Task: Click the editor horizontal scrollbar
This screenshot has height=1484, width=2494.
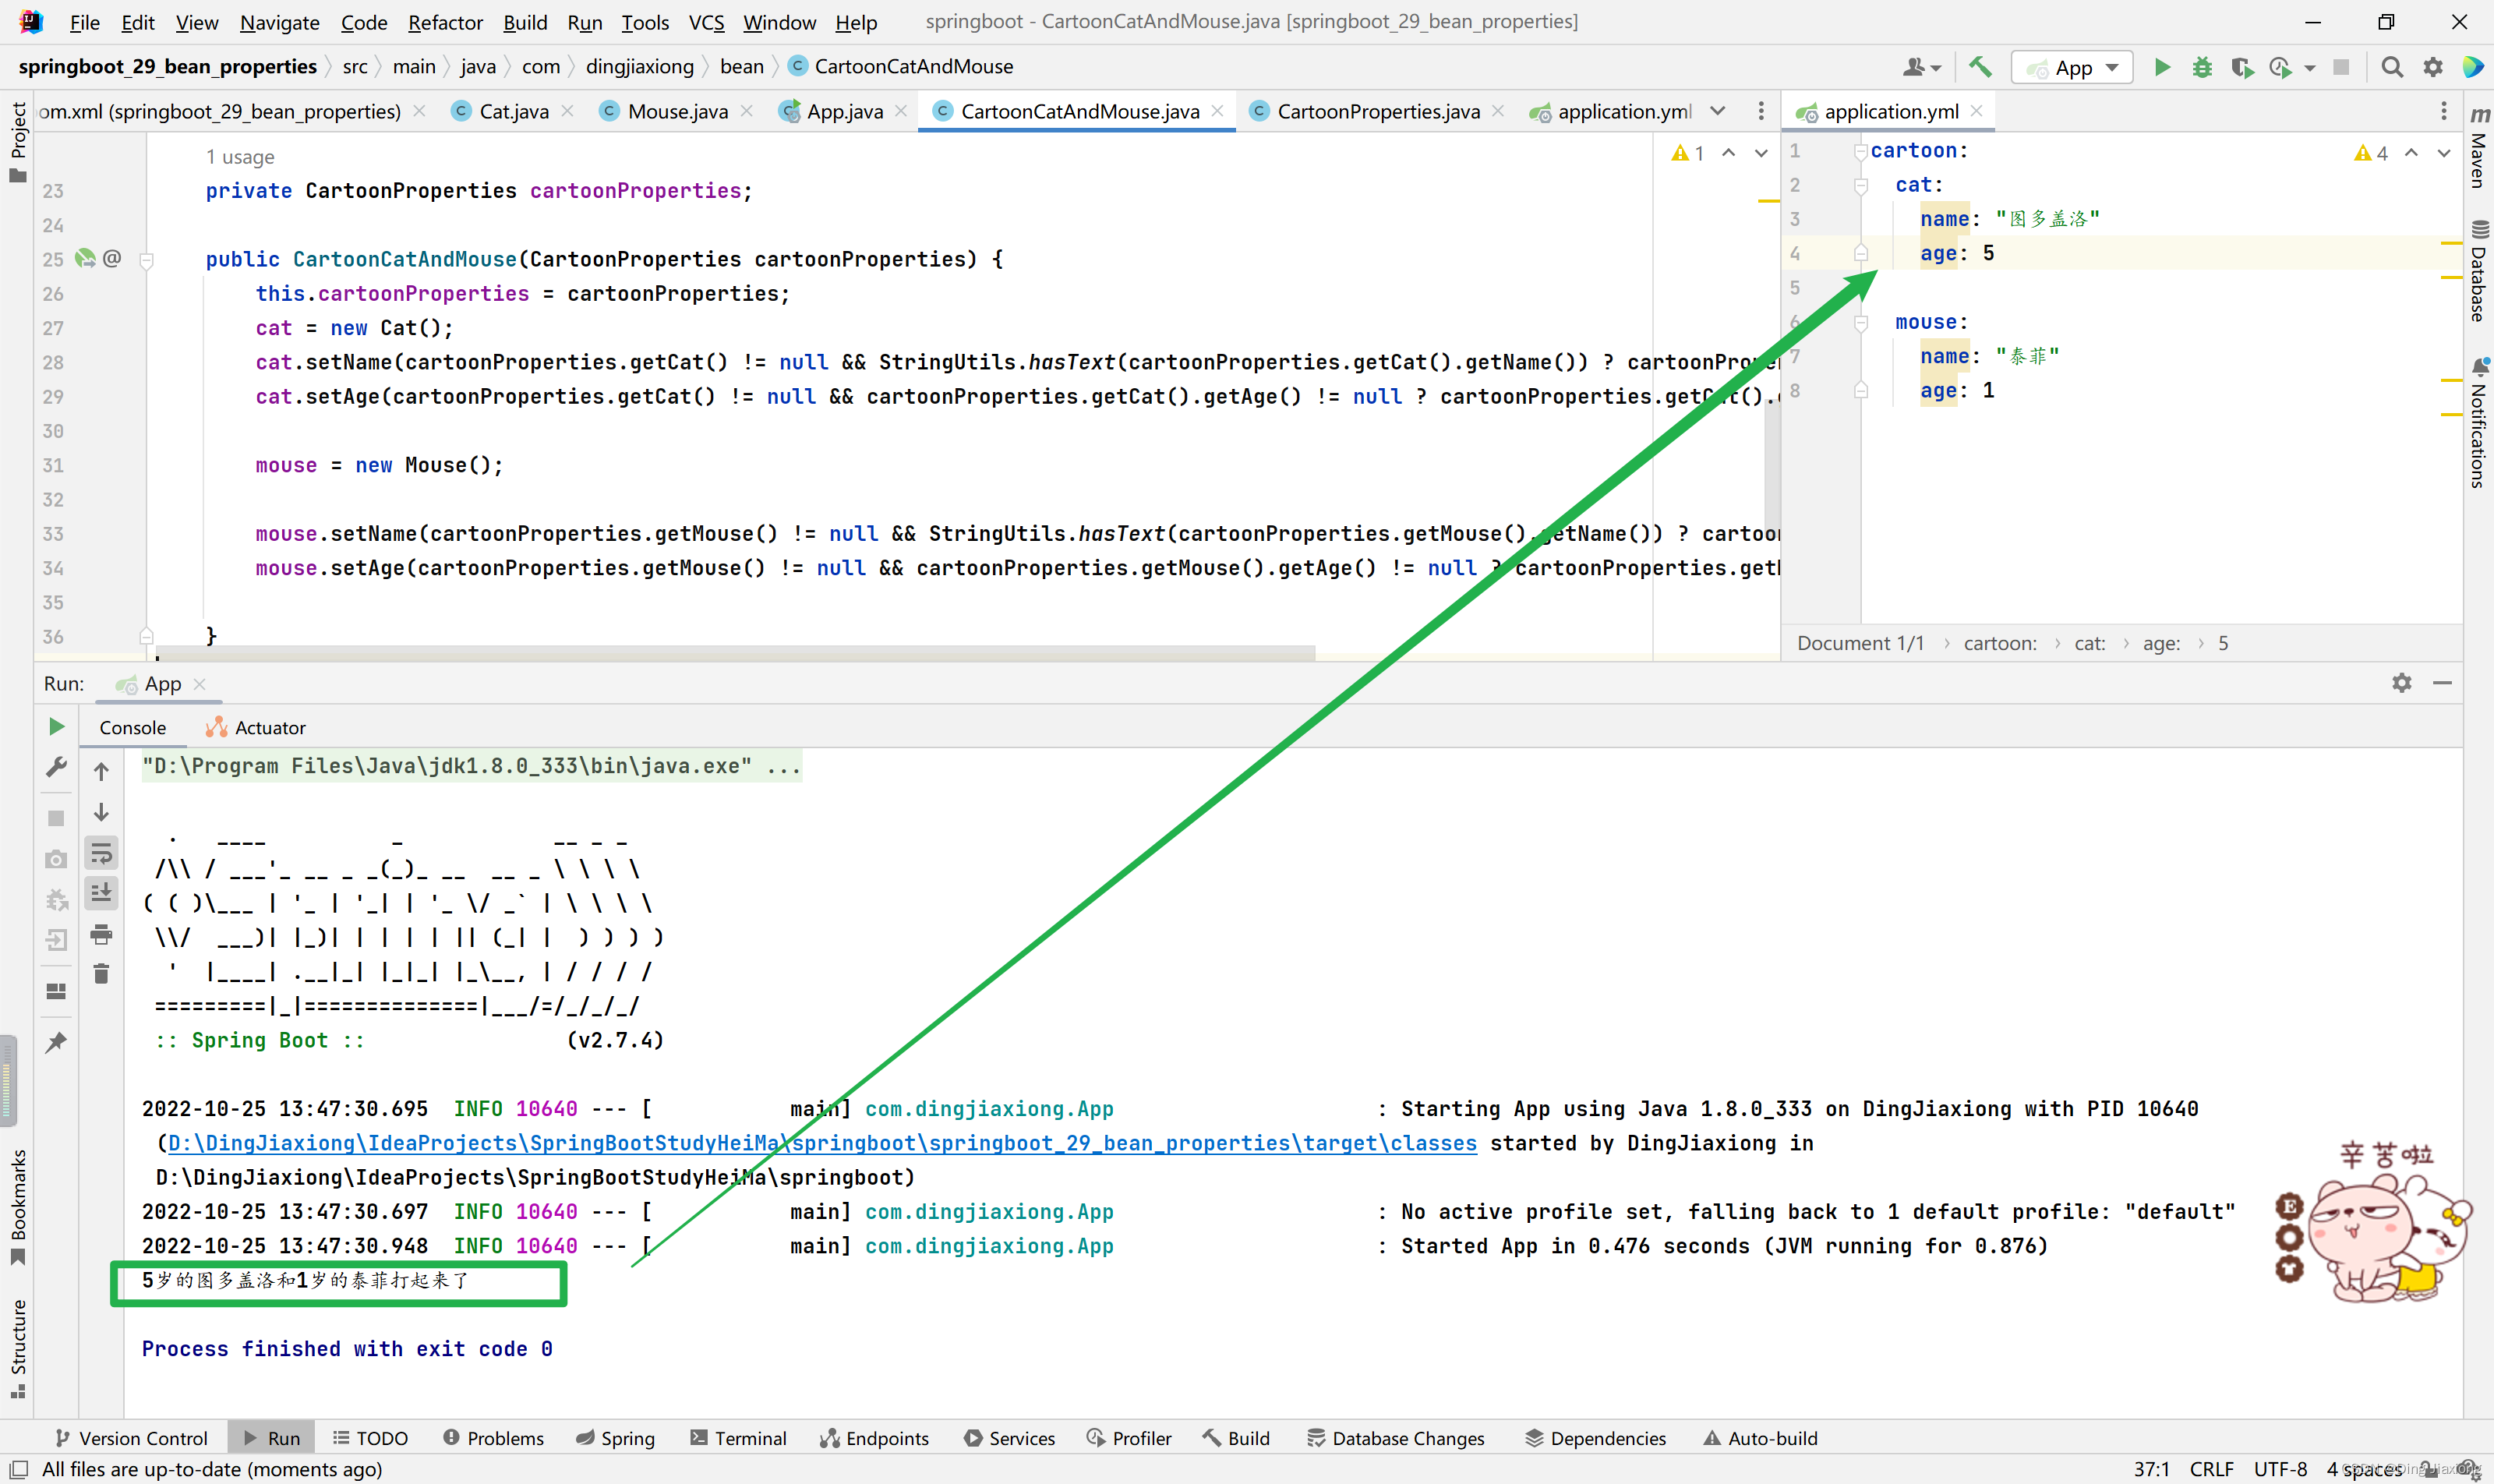Action: [x=735, y=652]
